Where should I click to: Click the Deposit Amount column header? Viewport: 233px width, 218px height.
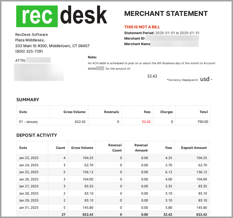[194, 147]
